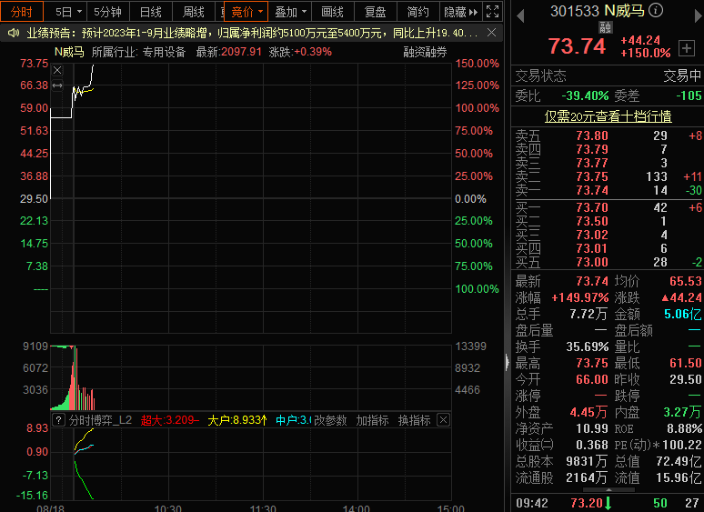Open the 分时博弈 help question icon
Screen dimensions: 704x512
[x=58, y=420]
